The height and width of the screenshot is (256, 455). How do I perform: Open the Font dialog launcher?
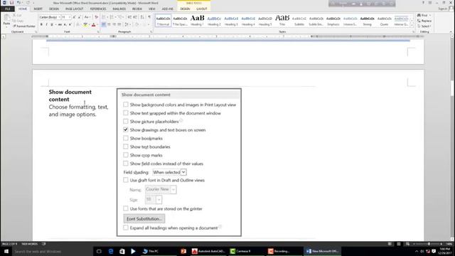[x=97, y=31]
